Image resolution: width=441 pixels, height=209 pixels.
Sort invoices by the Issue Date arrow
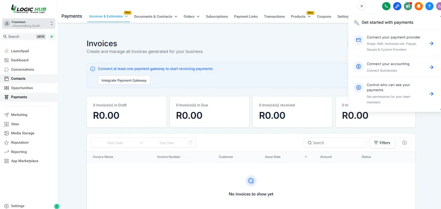pyautogui.click(x=306, y=157)
